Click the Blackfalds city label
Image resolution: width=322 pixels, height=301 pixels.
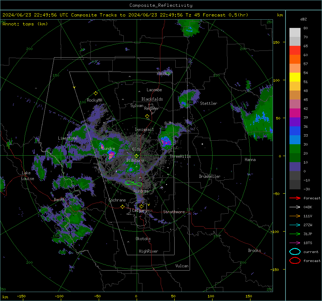152,99
